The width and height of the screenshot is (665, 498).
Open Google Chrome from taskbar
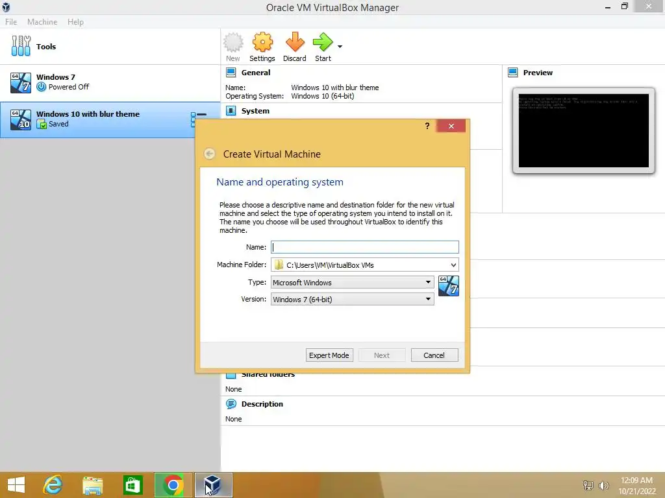click(x=173, y=485)
